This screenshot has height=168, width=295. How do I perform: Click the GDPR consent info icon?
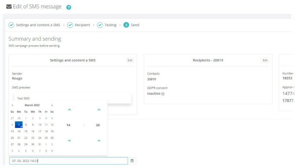click(163, 94)
